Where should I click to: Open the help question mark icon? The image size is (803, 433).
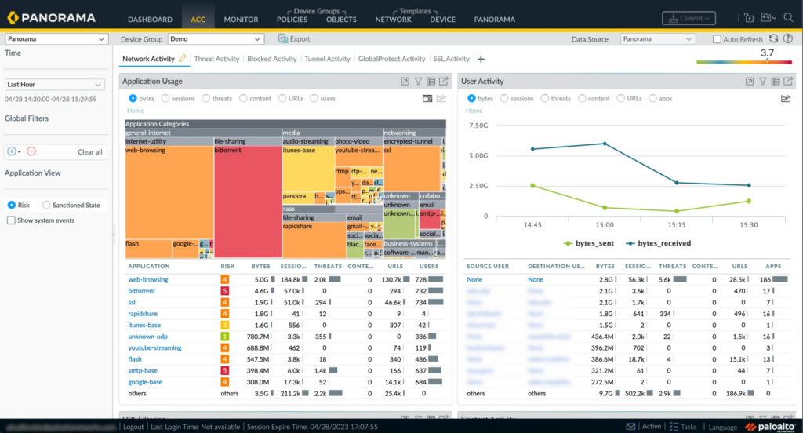787,39
